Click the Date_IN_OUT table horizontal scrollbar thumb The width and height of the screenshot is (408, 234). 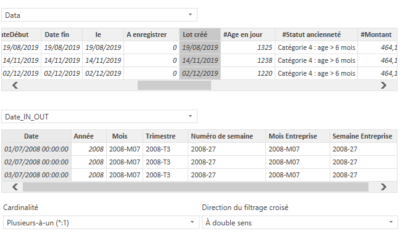click(196, 187)
